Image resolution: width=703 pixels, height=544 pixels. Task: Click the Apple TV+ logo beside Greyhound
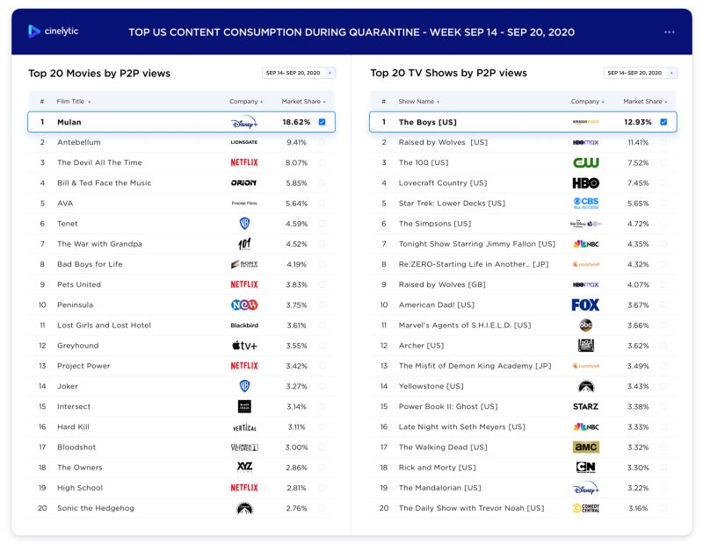(x=244, y=346)
